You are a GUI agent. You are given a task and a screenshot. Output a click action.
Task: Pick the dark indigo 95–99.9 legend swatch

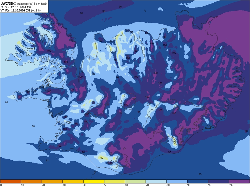218,182
